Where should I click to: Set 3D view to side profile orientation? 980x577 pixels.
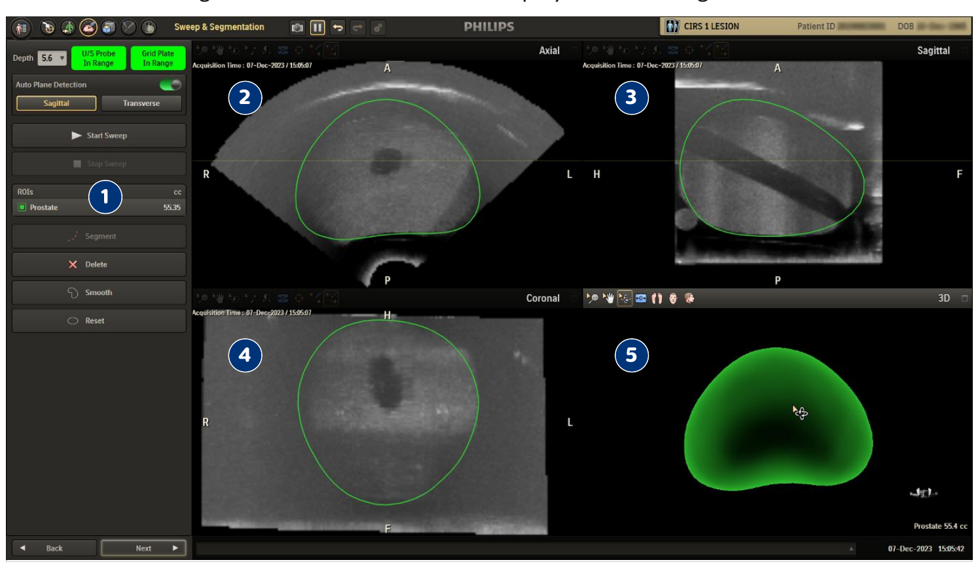pyautogui.click(x=689, y=298)
